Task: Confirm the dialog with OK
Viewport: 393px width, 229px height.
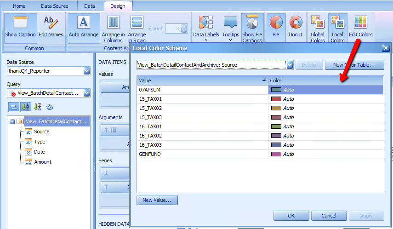Action: [x=291, y=216]
